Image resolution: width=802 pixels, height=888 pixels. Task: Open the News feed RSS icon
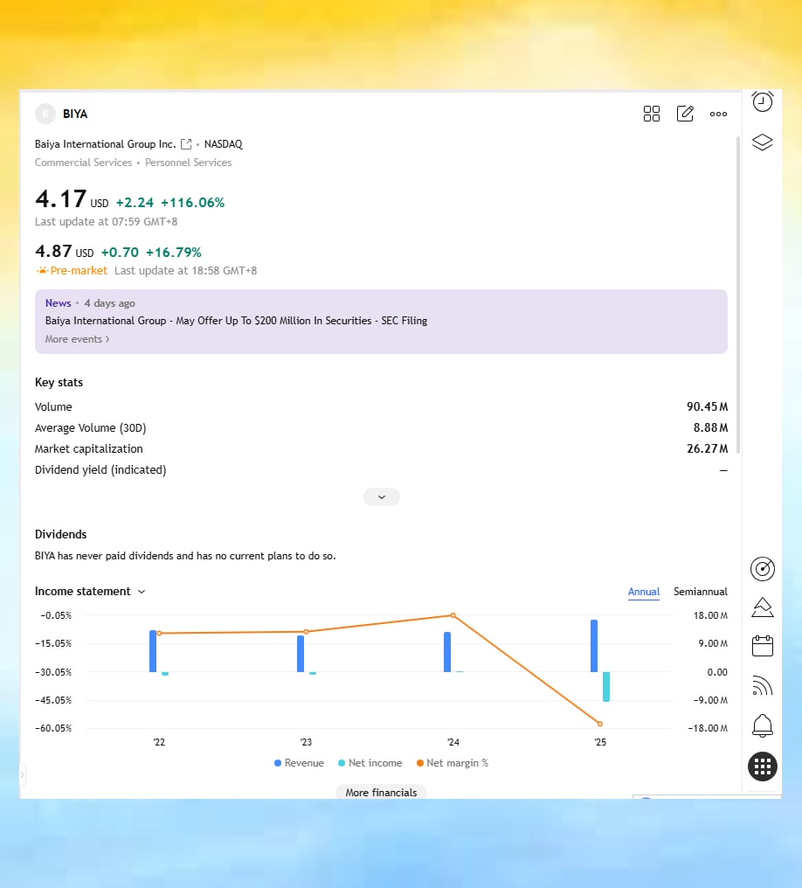[x=763, y=686]
